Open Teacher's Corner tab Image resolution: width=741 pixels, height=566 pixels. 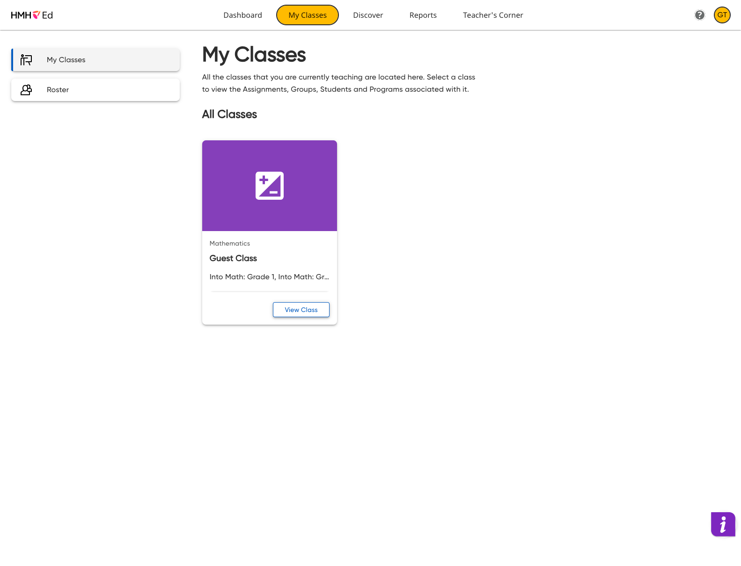point(493,15)
